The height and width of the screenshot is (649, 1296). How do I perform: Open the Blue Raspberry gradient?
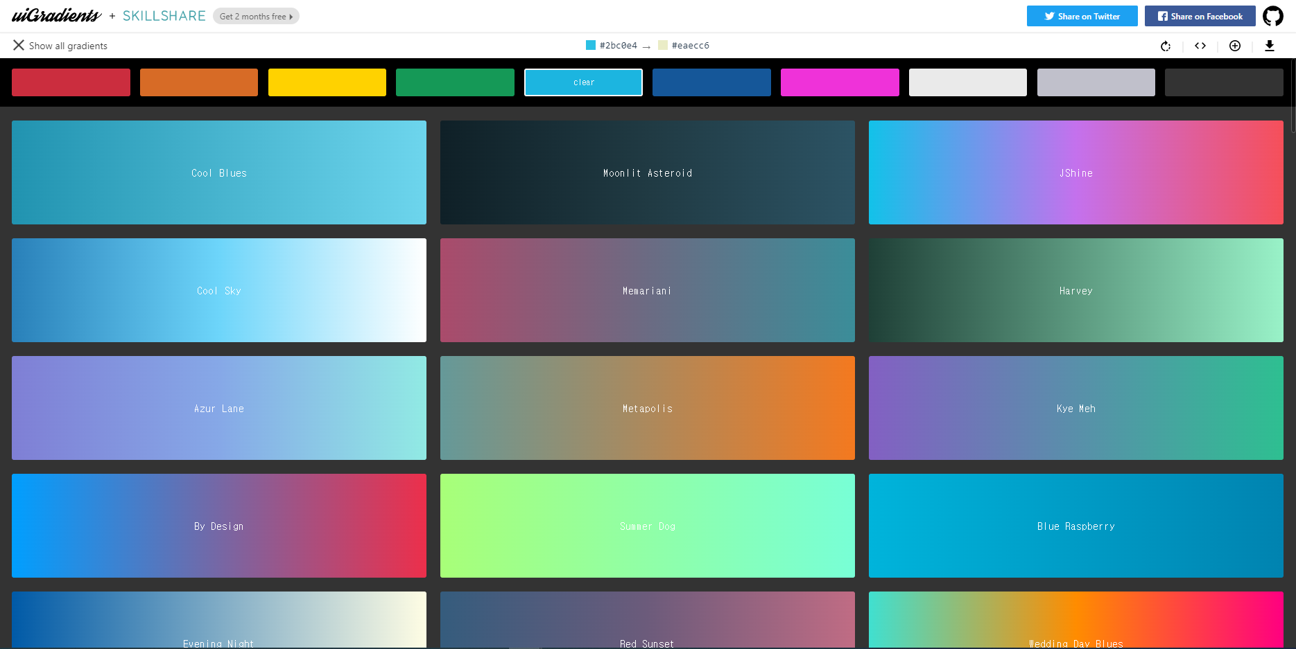[x=1076, y=526]
